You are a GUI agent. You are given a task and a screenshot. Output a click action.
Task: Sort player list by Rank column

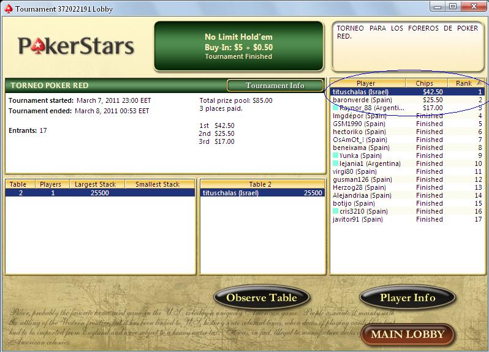(466, 83)
